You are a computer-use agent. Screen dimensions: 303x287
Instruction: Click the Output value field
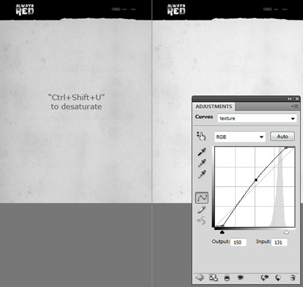coord(238,242)
